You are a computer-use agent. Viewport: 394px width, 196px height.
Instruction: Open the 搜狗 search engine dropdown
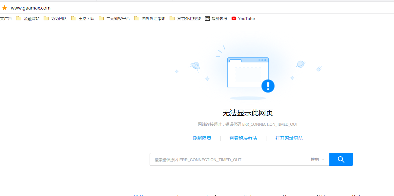pos(318,160)
